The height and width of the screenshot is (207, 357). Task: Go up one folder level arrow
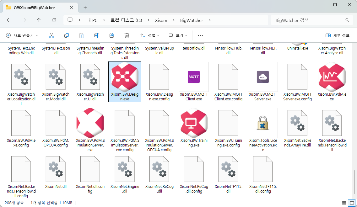point(39,20)
